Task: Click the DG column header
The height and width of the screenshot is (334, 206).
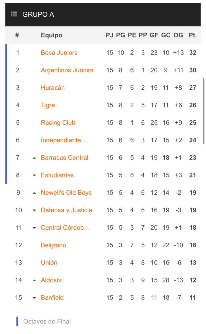Action: click(178, 35)
